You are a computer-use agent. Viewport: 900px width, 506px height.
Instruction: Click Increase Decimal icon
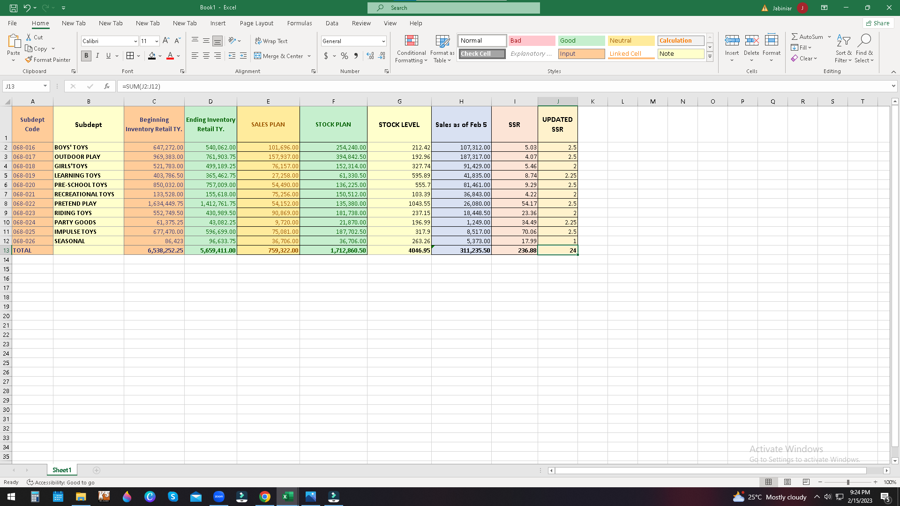tap(370, 56)
